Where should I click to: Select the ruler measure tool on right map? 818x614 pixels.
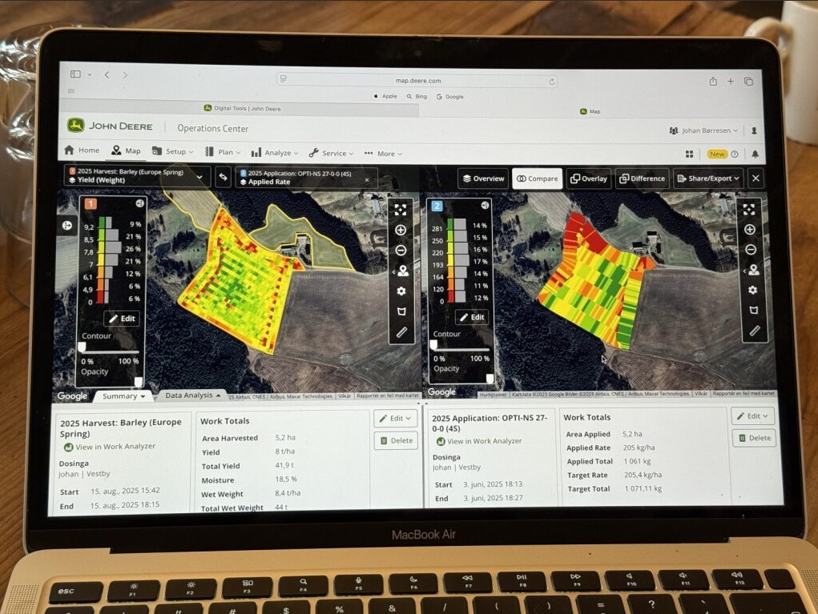point(753,331)
